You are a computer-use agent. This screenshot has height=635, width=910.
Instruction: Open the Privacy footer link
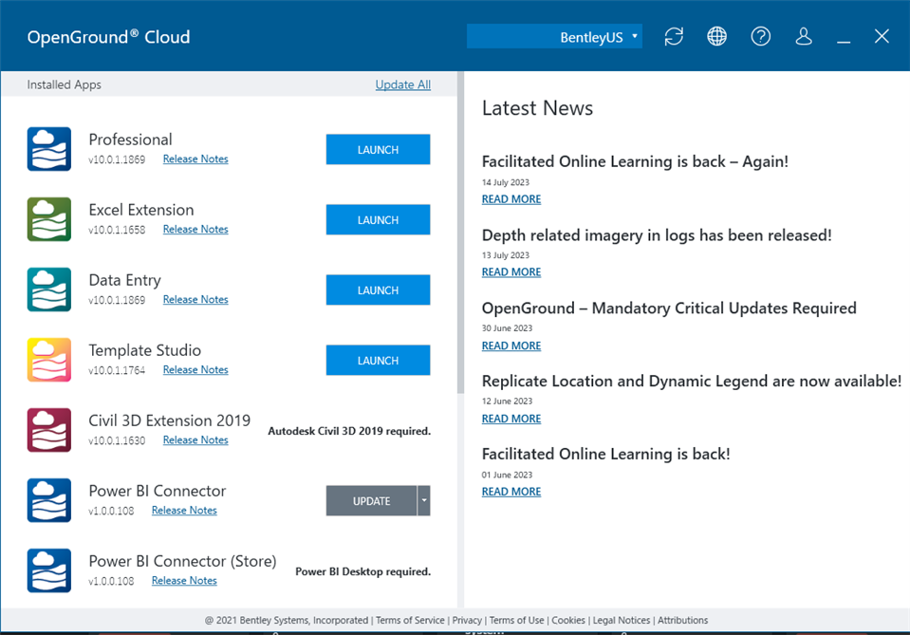coord(467,620)
